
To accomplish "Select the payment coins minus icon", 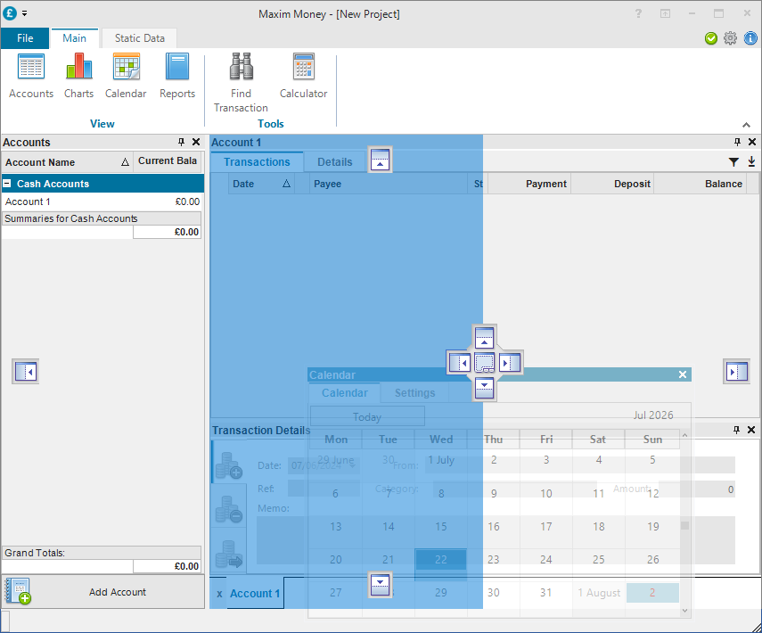I will coord(228,509).
